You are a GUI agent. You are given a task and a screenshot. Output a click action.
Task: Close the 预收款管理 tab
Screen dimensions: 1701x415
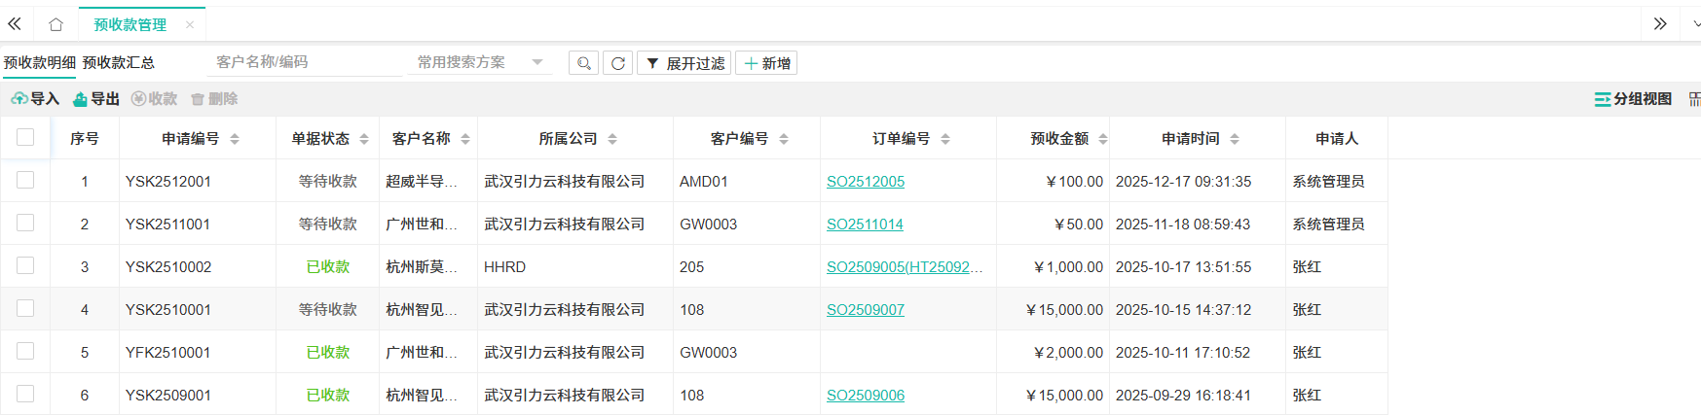coord(190,24)
